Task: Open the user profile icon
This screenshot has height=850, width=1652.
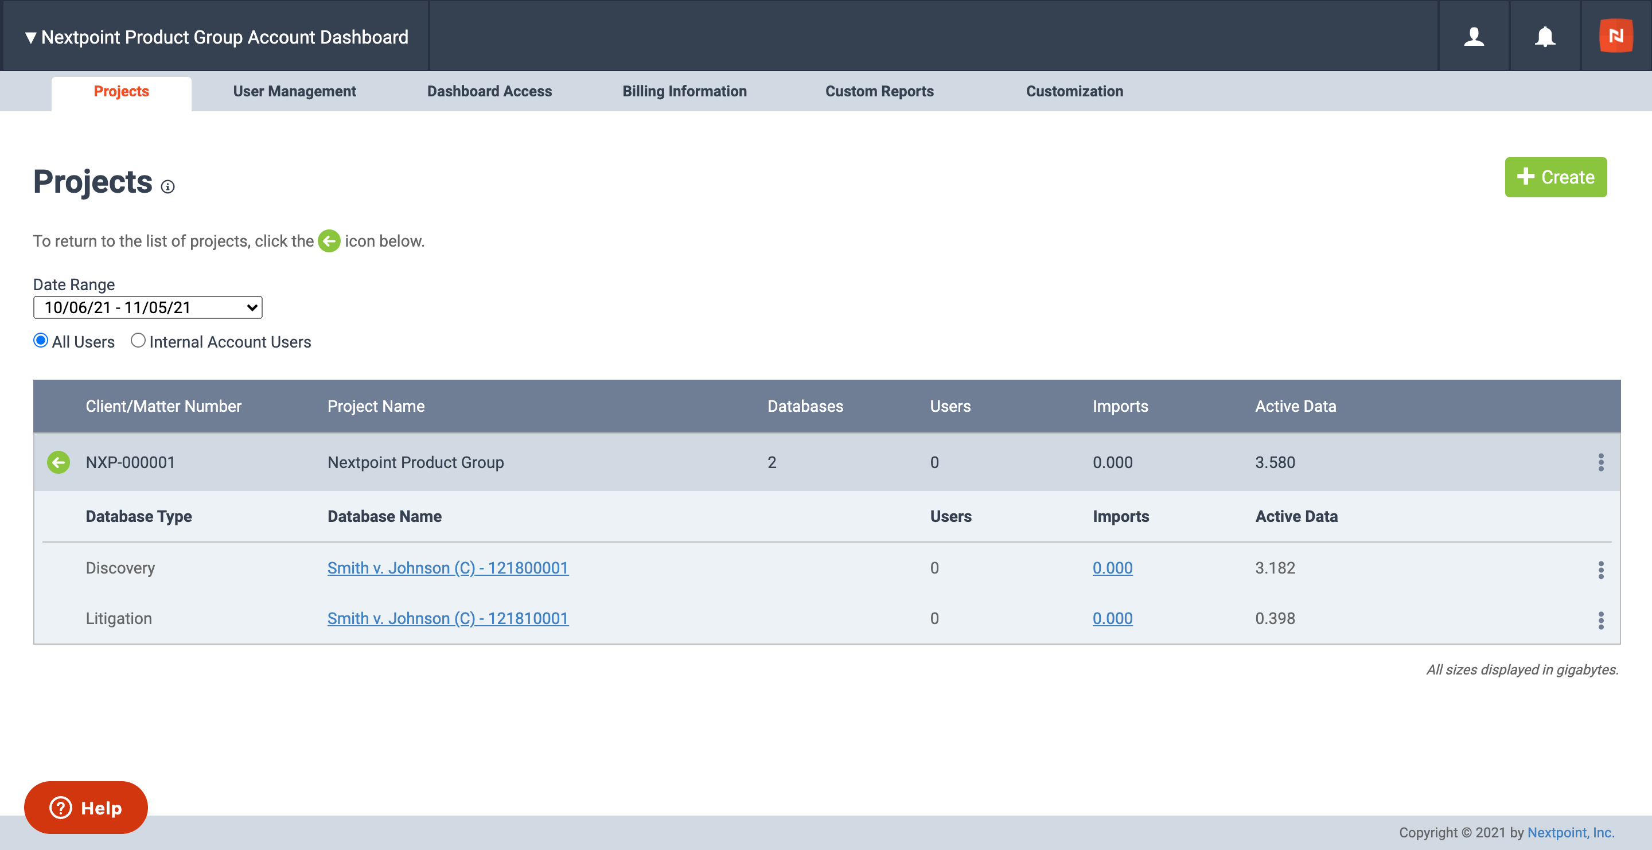Action: click(x=1474, y=37)
